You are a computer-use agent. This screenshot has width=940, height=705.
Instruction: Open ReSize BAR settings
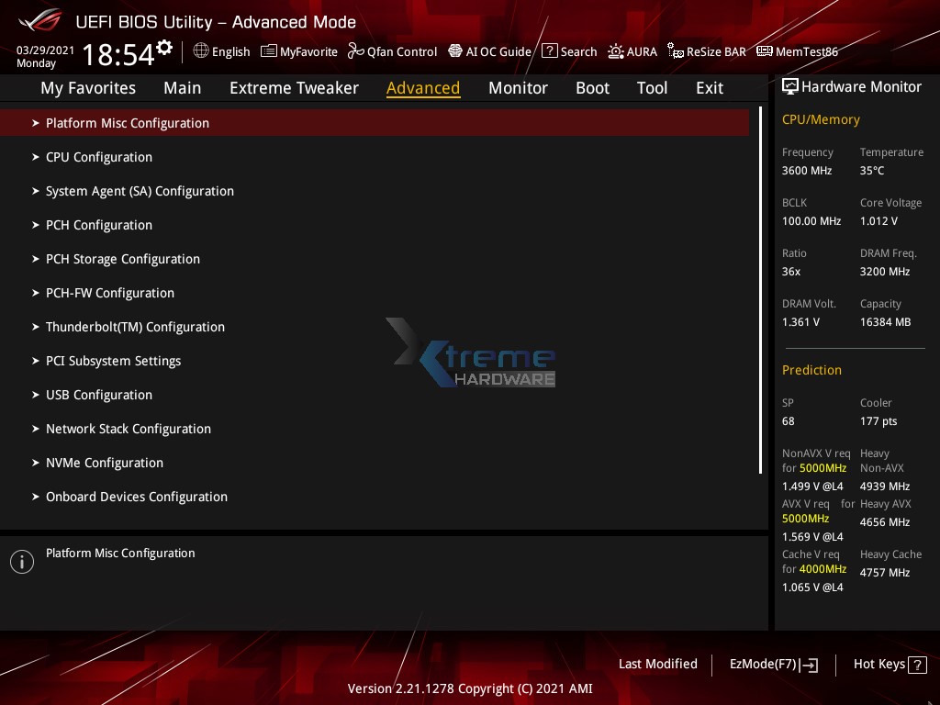707,51
